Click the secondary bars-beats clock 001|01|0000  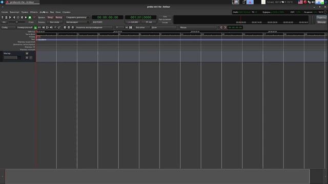point(140,17)
